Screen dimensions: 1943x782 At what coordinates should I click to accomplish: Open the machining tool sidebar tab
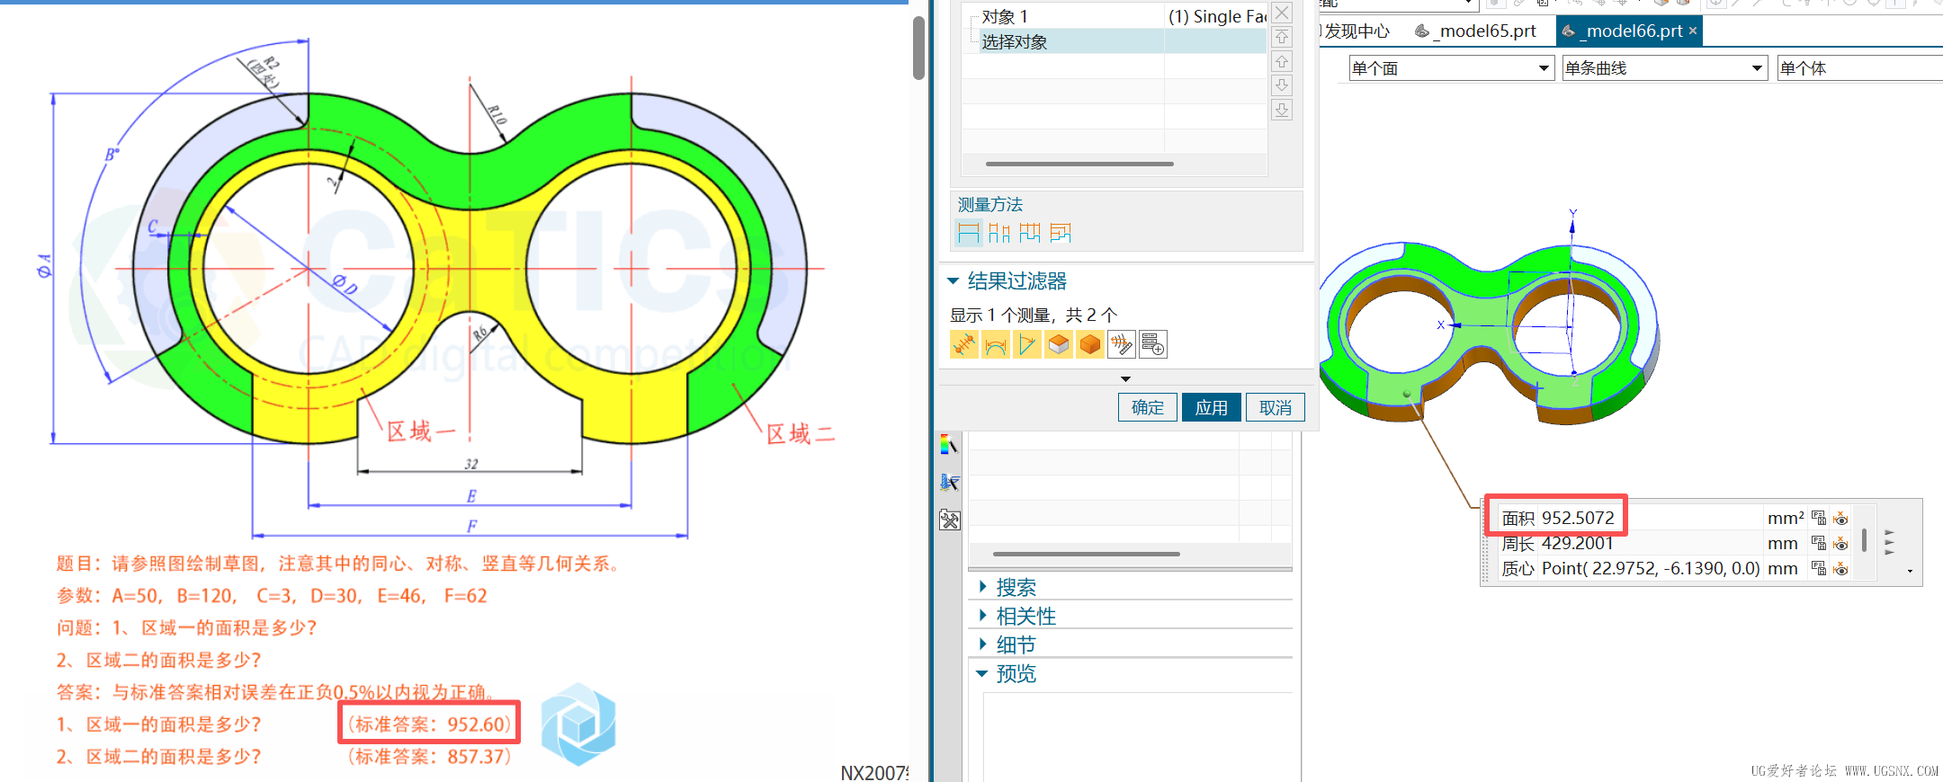click(x=949, y=483)
